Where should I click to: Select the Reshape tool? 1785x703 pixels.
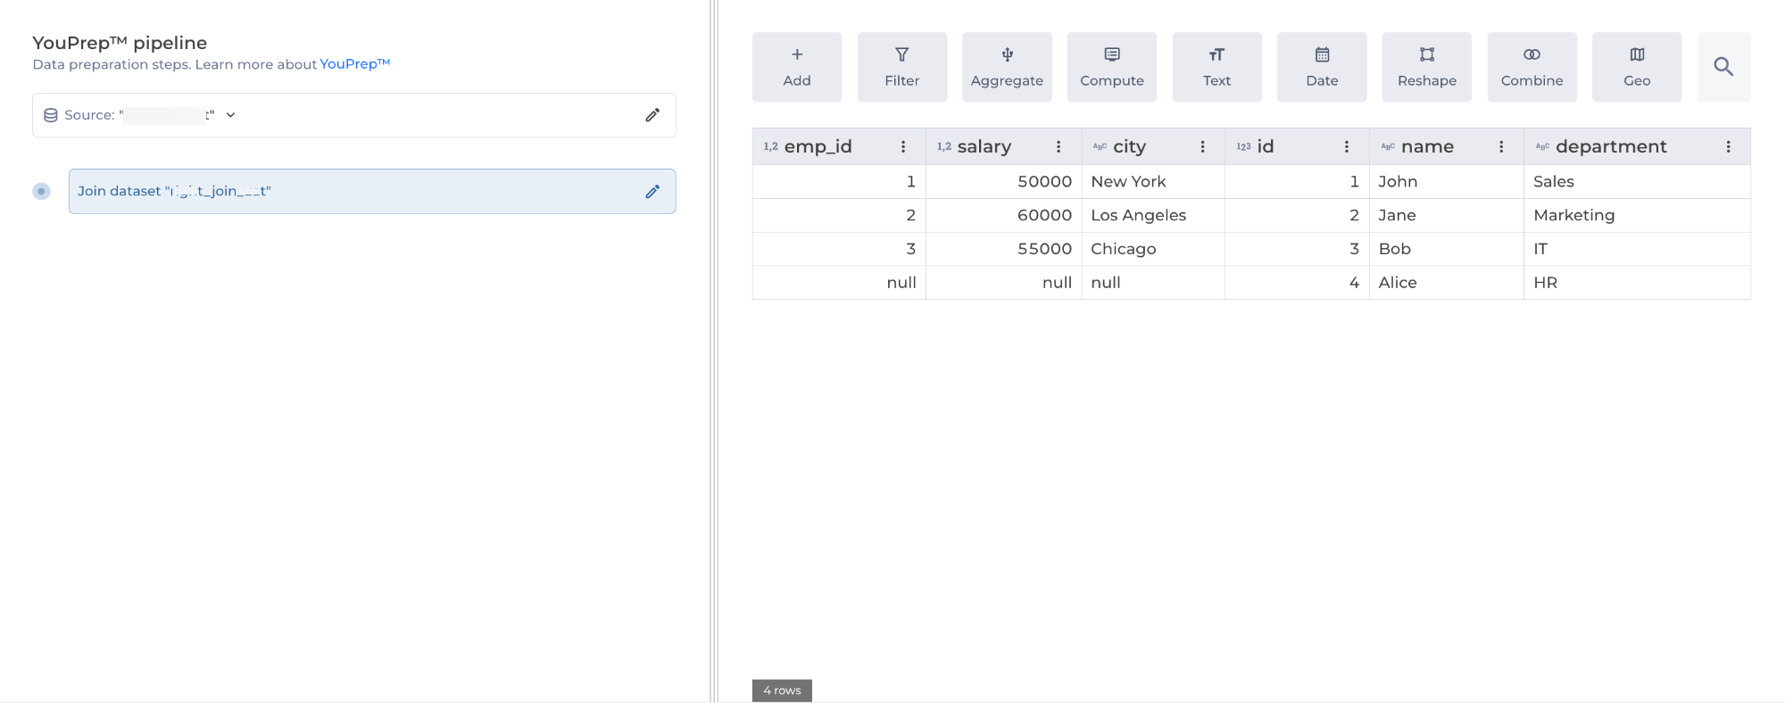coord(1426,67)
